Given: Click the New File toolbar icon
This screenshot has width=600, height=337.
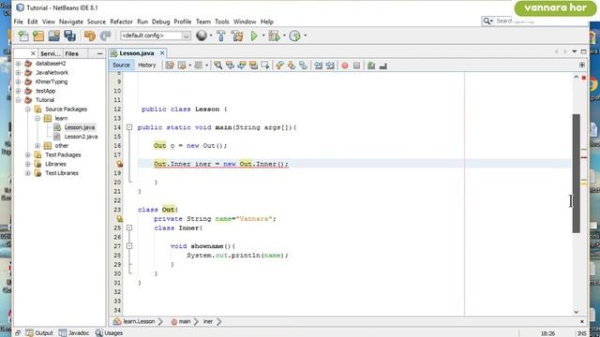Looking at the screenshot, I should click(23, 36).
